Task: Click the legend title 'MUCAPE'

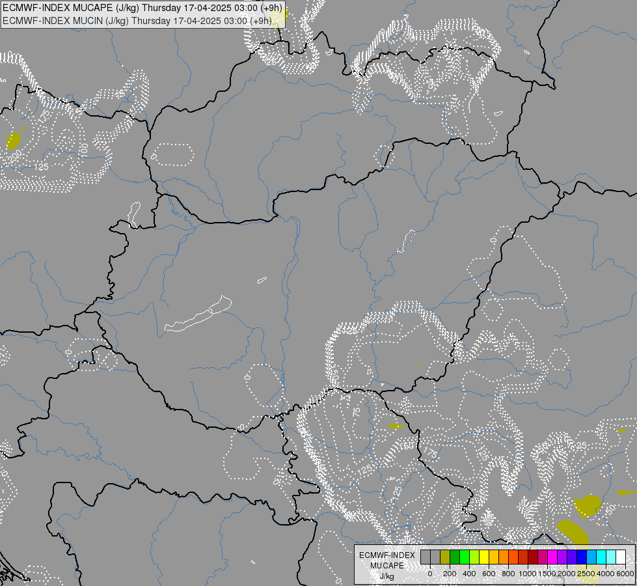Action: [387, 566]
